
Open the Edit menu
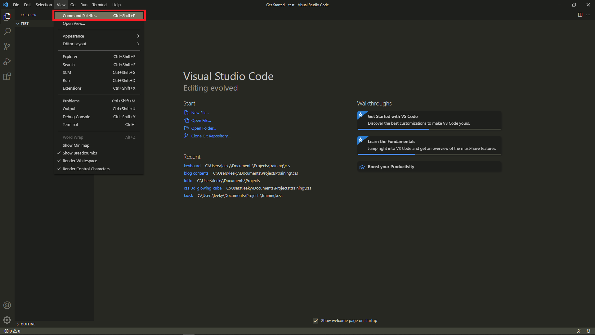point(27,5)
